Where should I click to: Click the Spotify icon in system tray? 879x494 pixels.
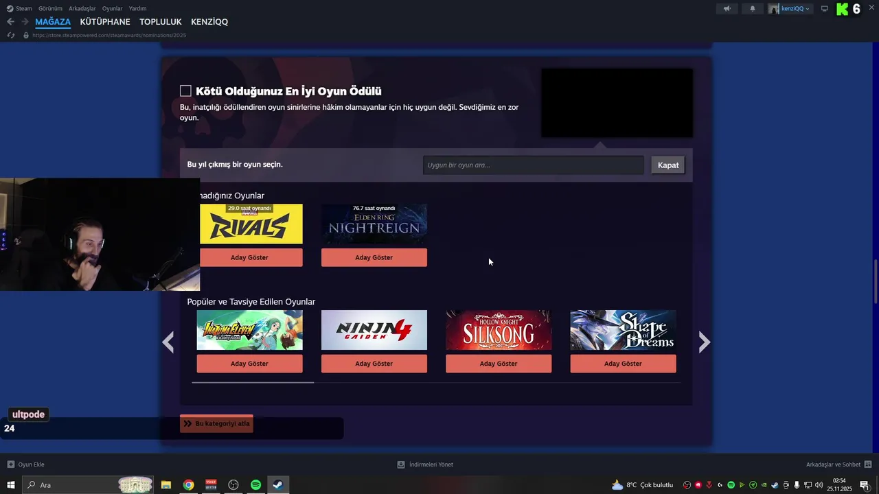click(731, 485)
